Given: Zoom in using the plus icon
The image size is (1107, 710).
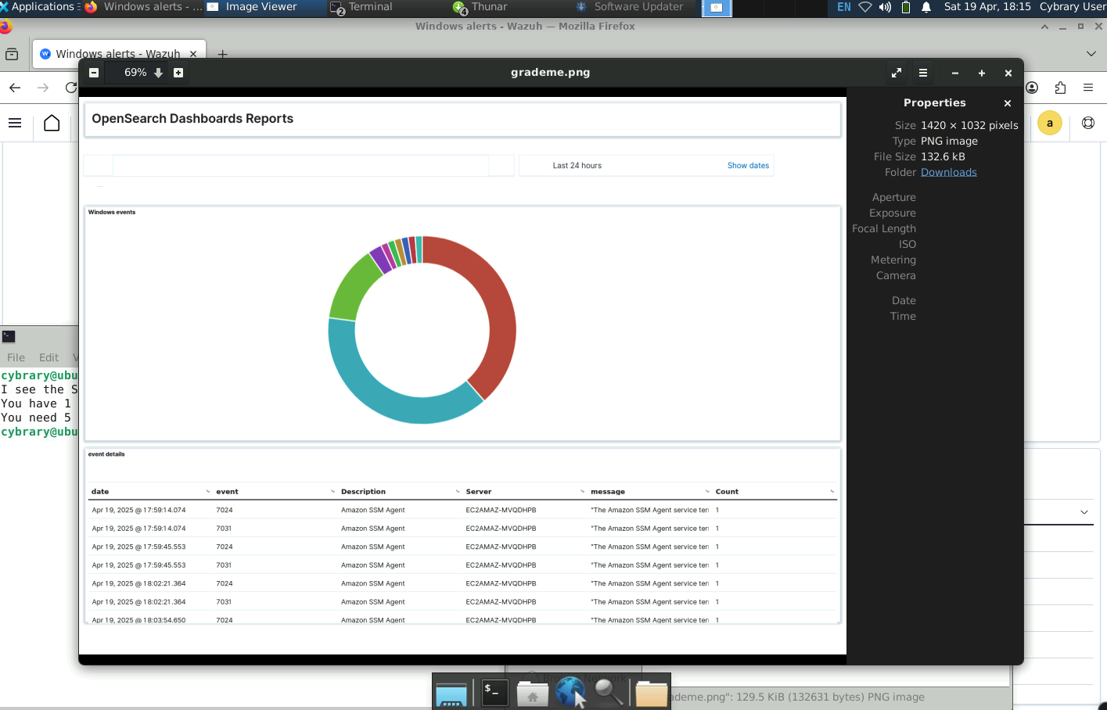Looking at the screenshot, I should 178,73.
